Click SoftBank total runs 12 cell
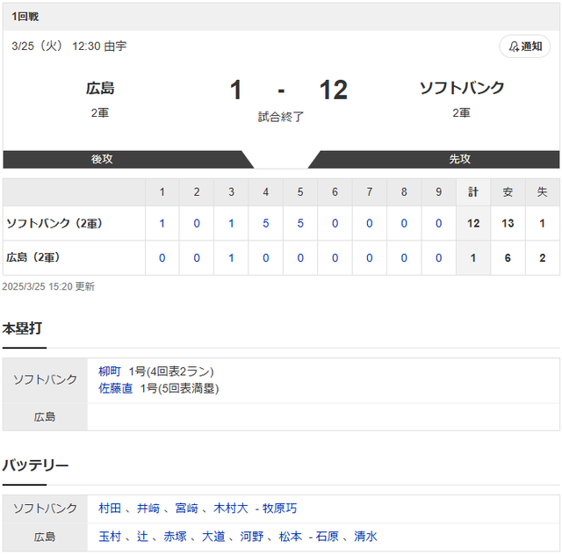This screenshot has width=562, height=555. tap(473, 223)
